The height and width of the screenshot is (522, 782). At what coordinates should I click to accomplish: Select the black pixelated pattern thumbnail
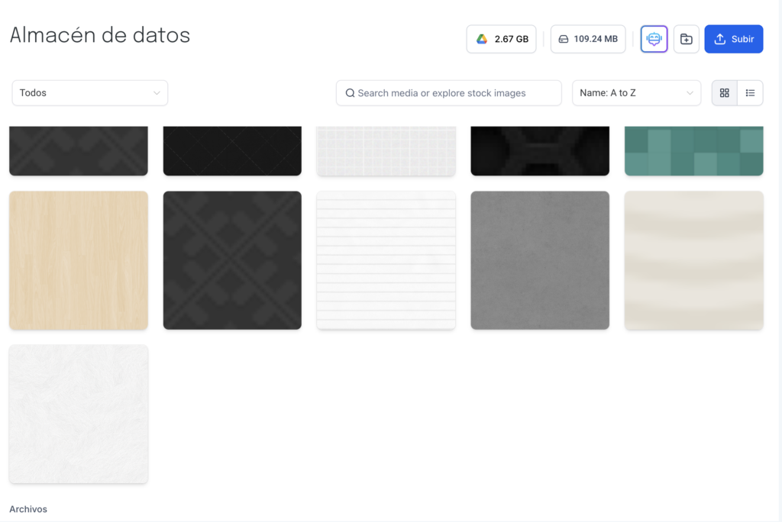540,150
